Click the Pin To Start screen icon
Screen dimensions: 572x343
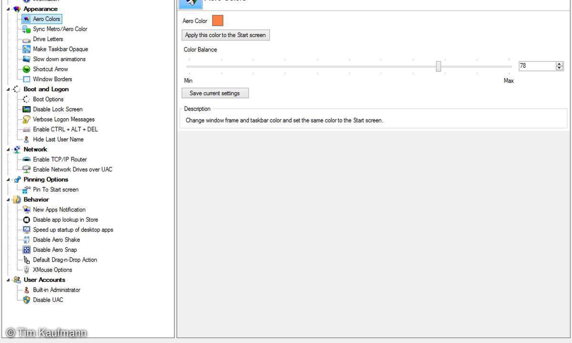(x=27, y=190)
